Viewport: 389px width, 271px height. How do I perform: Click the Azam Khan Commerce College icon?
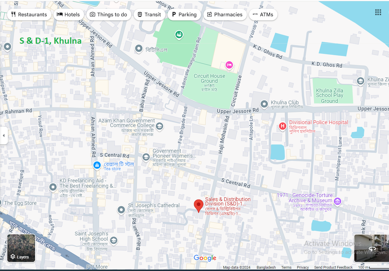pos(159,126)
